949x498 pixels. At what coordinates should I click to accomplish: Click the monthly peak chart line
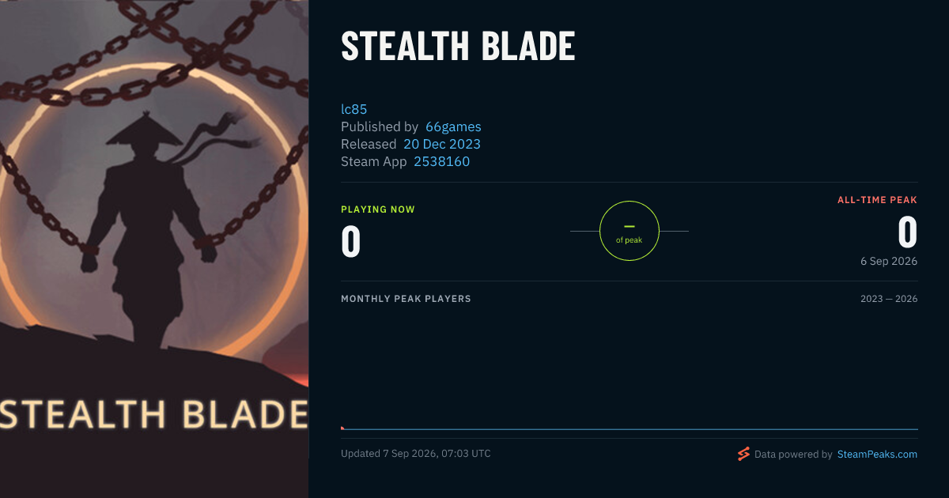630,429
